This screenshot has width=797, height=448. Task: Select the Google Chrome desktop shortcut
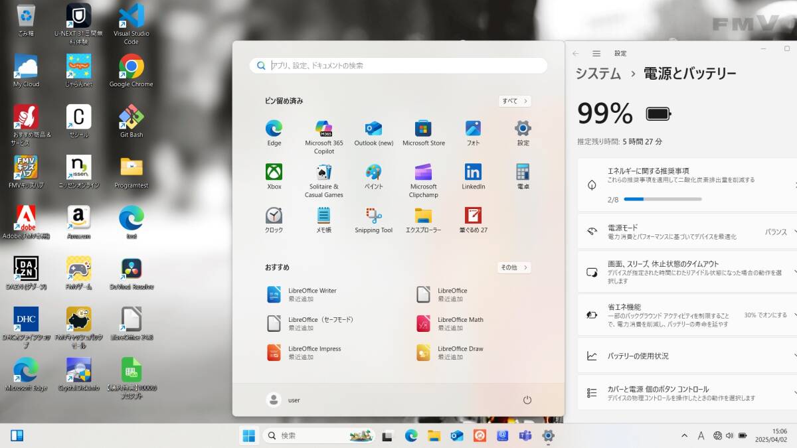point(132,70)
